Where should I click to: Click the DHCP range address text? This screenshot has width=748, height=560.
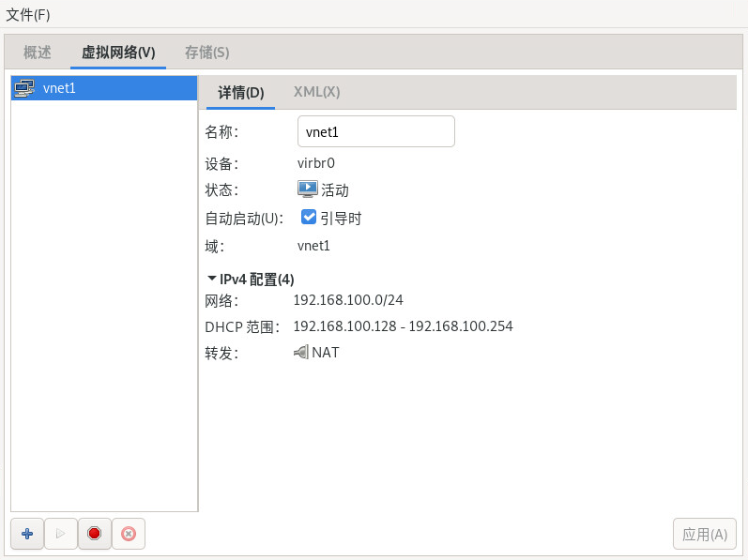point(403,326)
